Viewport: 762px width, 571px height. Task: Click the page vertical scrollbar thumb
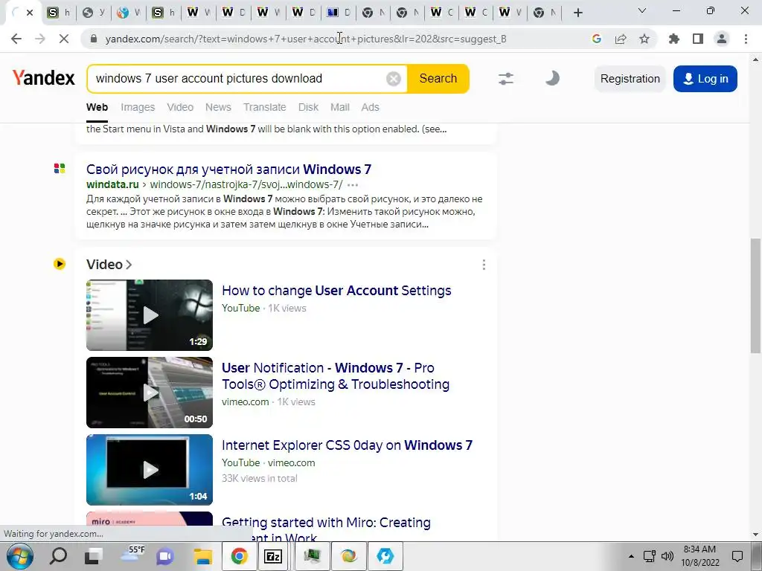(x=756, y=296)
